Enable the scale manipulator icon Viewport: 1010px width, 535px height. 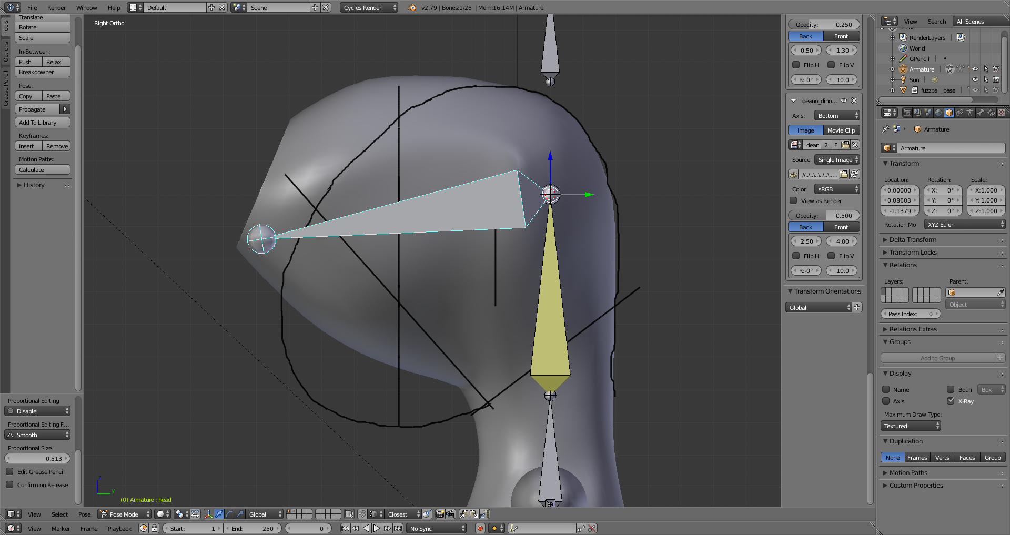(x=240, y=514)
